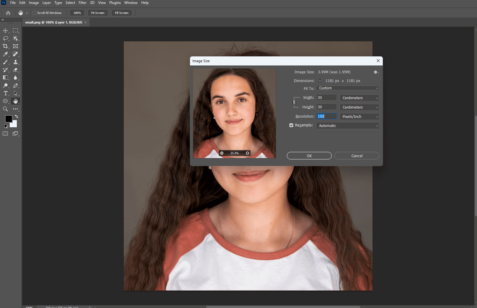The height and width of the screenshot is (308, 477).
Task: Select the Eyedropper tool
Action: (5, 54)
